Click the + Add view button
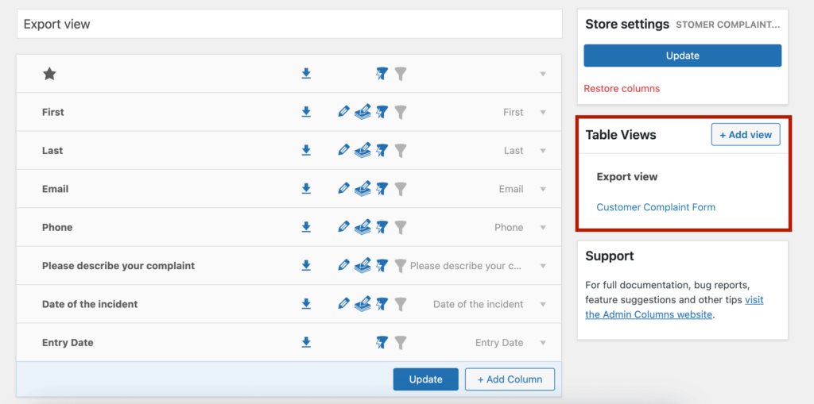 pos(746,135)
